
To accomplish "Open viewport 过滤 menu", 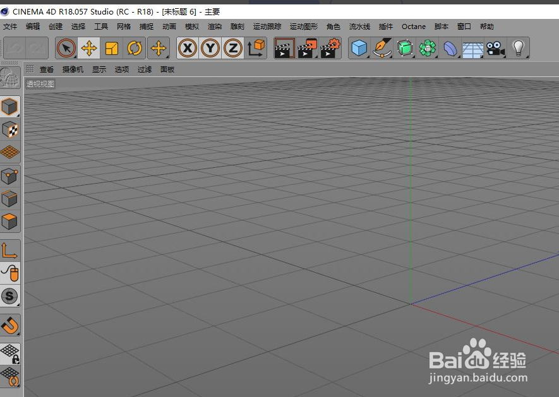I will [x=145, y=69].
